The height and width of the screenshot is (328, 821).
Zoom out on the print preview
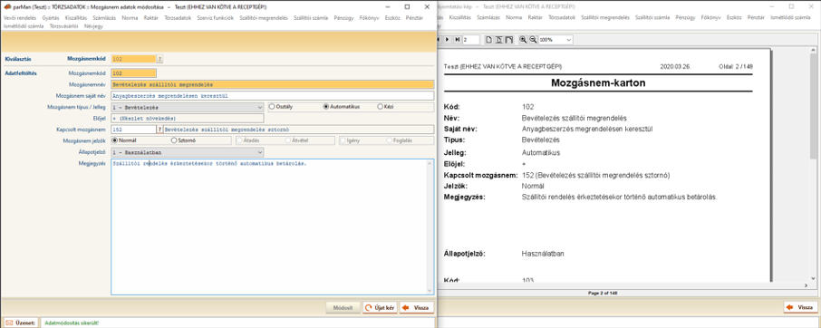pos(533,40)
